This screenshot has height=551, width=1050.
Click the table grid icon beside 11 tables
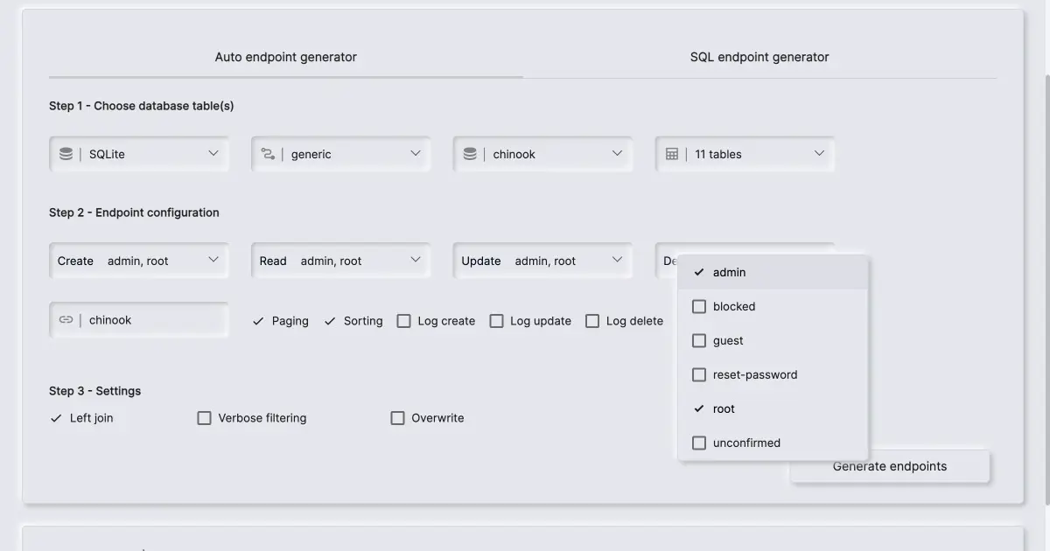(672, 154)
